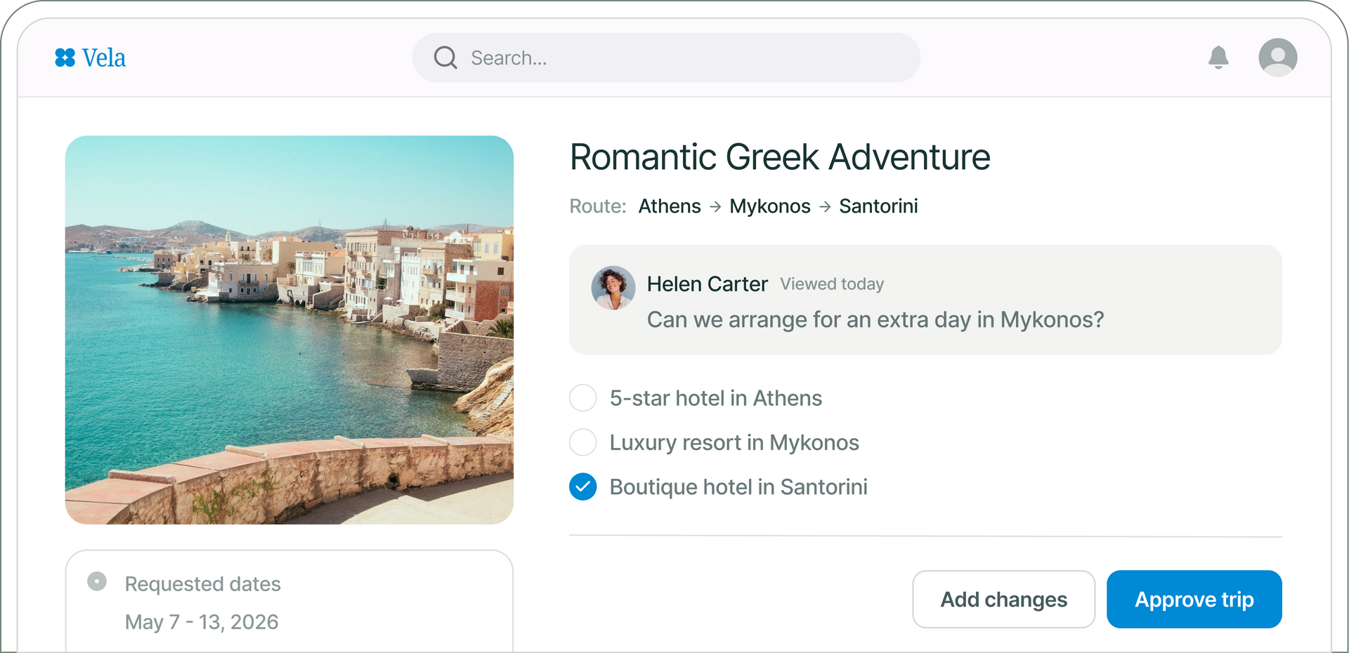This screenshot has height=653, width=1349.
Task: Click Helen Carter's profile photo
Action: [x=613, y=288]
